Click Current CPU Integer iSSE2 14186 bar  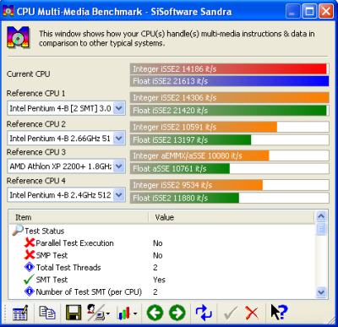[x=229, y=68]
